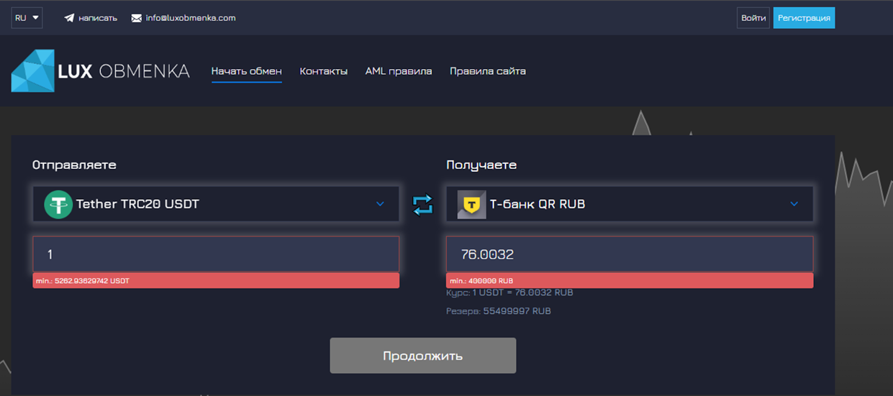Open the AML правила menu item

[x=399, y=71]
